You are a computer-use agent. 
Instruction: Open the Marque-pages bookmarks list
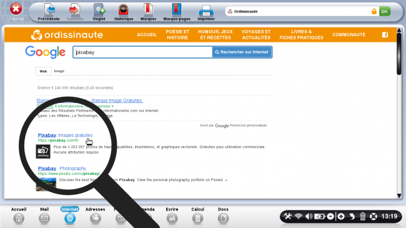(177, 12)
